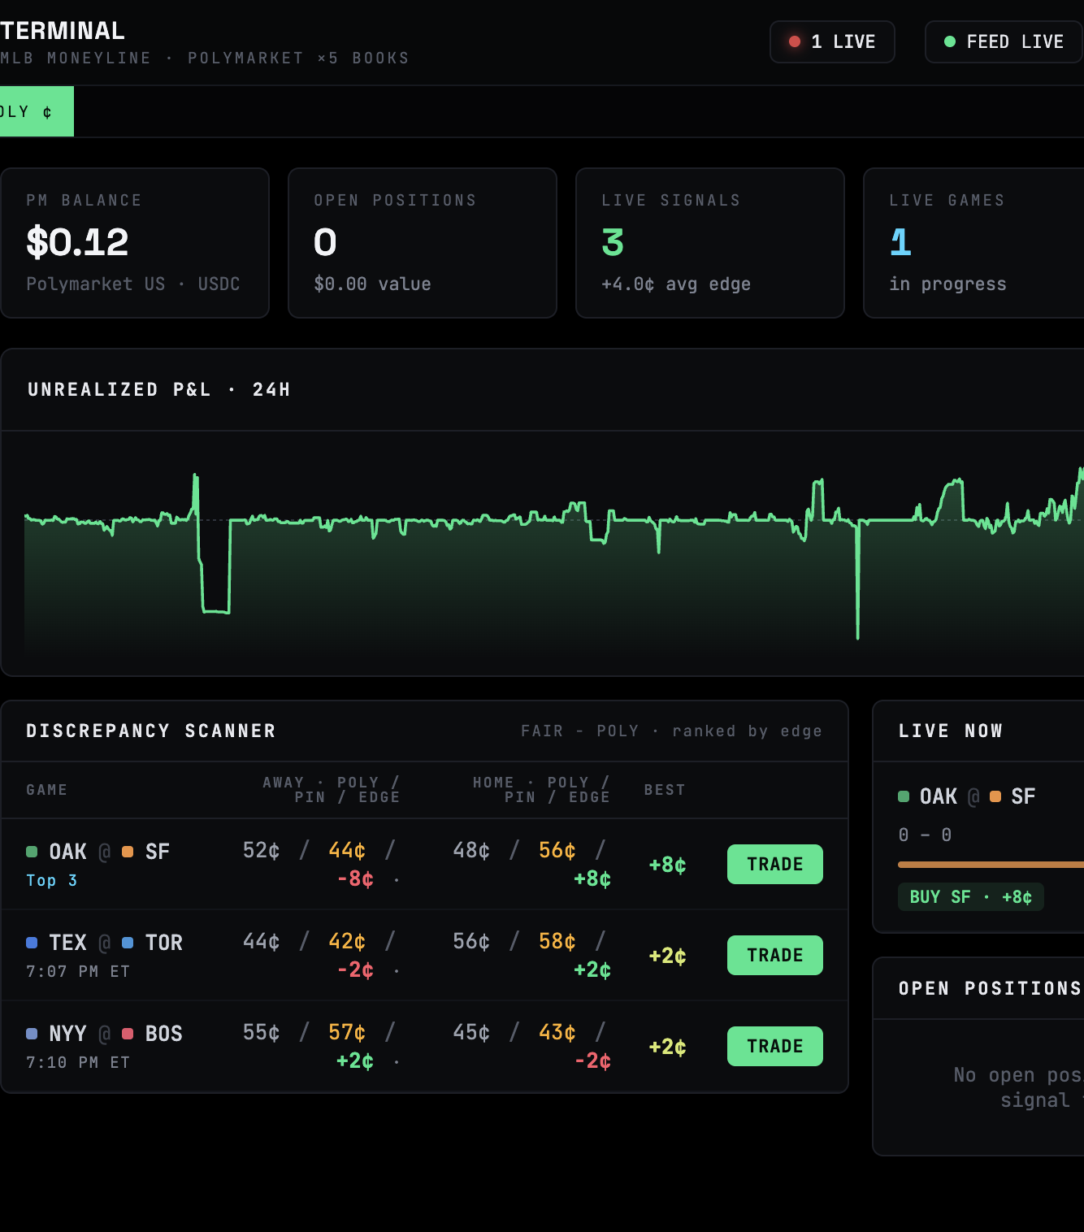1084x1232 pixels.
Task: Click the -2¢ home edge for BOS
Action: [592, 1061]
